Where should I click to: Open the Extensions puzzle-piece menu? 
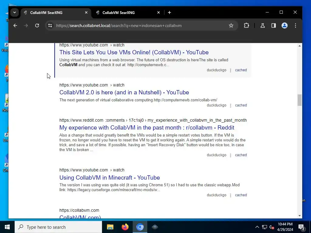click(246, 25)
